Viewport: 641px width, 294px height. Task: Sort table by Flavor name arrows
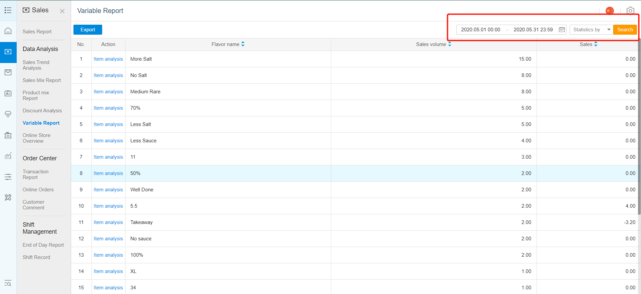(243, 44)
